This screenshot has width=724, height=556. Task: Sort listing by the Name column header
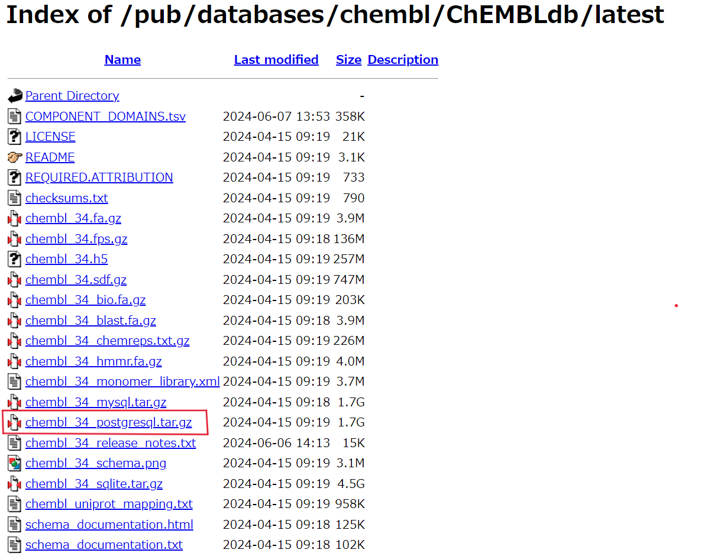pos(122,59)
